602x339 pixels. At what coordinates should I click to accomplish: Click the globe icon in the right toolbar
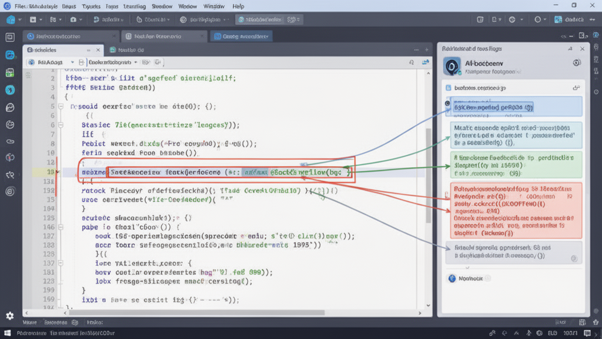point(512,19)
